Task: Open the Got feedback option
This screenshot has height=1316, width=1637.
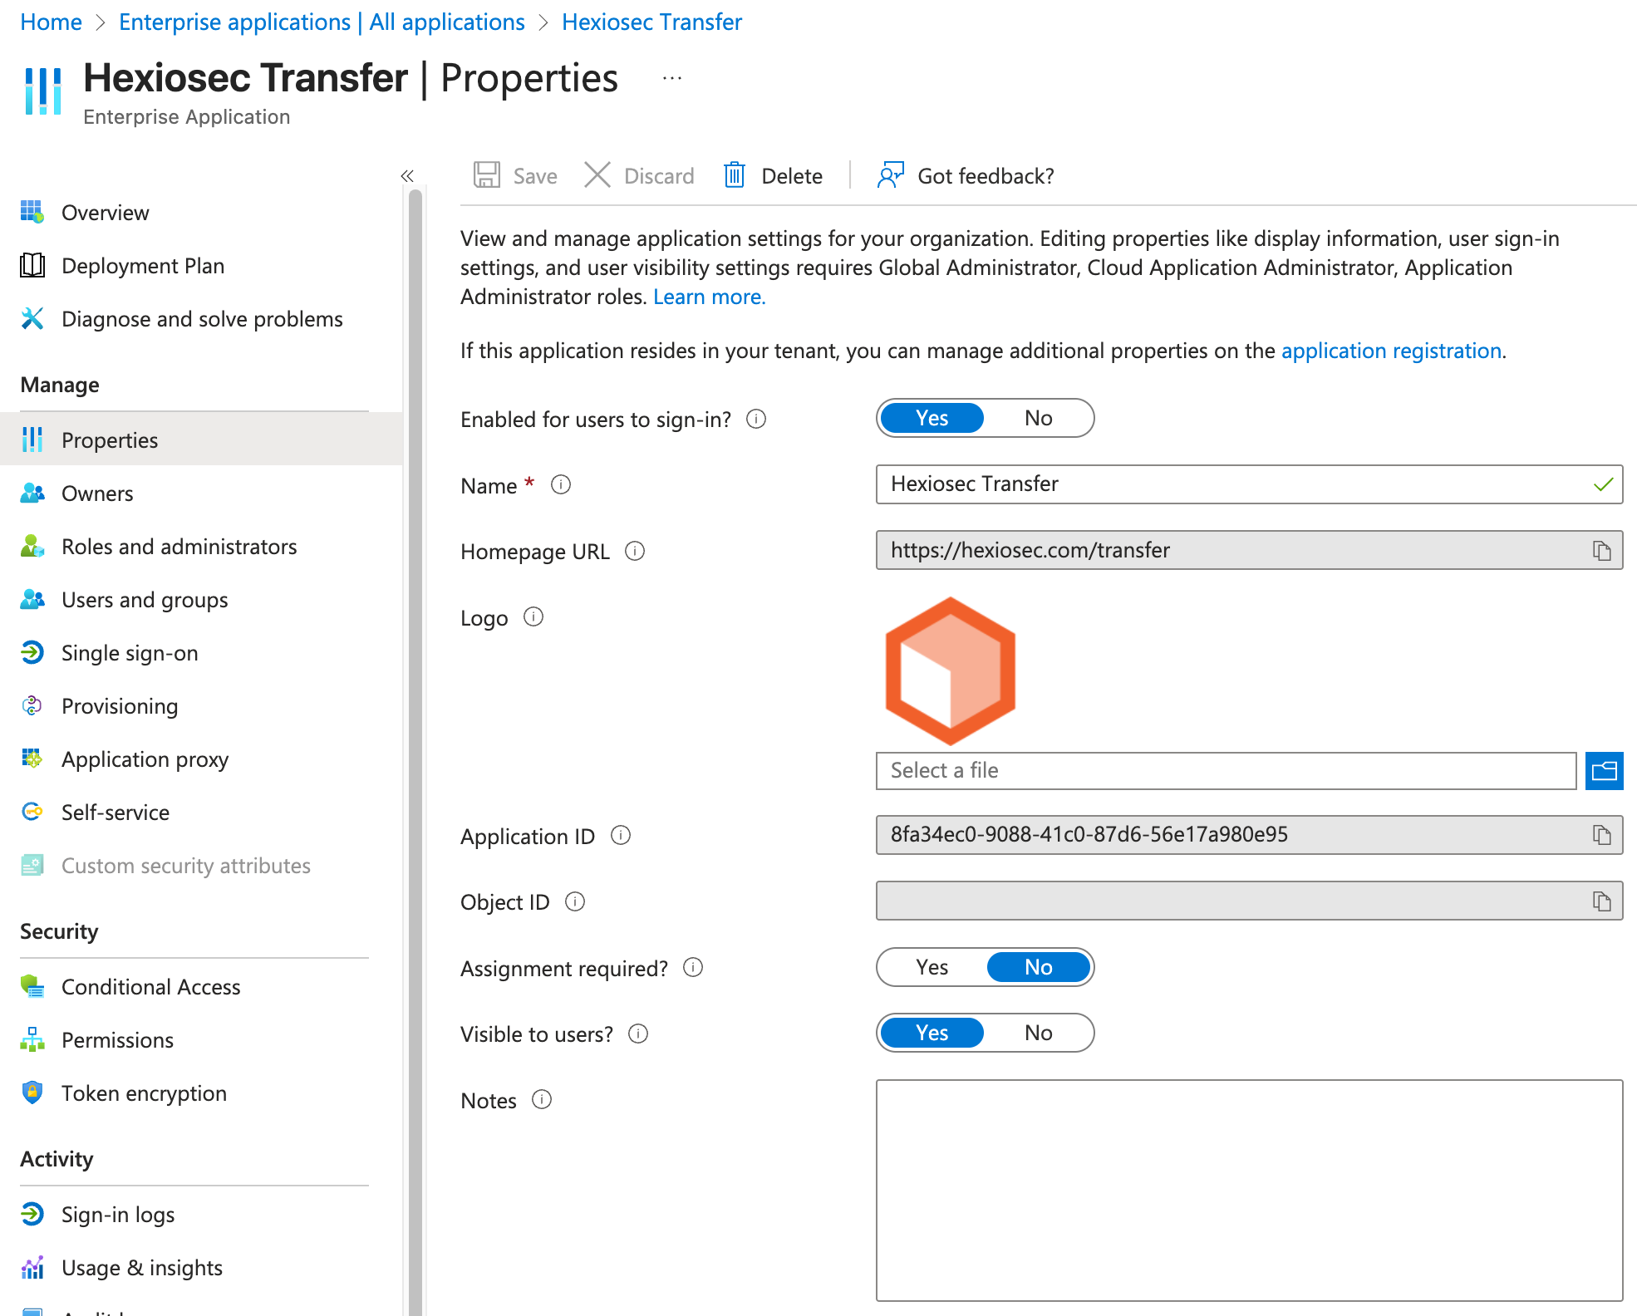Action: coord(966,175)
